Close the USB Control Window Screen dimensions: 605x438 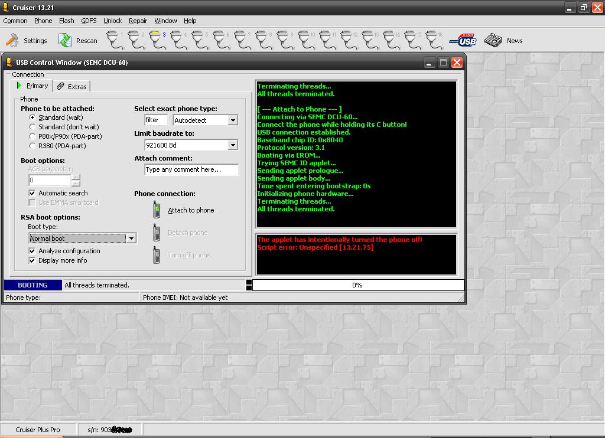457,63
